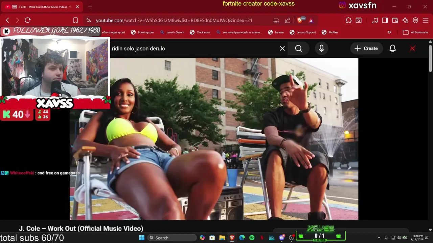433x243 pixels.
Task: Toggle the browser sidebar panel icon
Action: point(385,20)
